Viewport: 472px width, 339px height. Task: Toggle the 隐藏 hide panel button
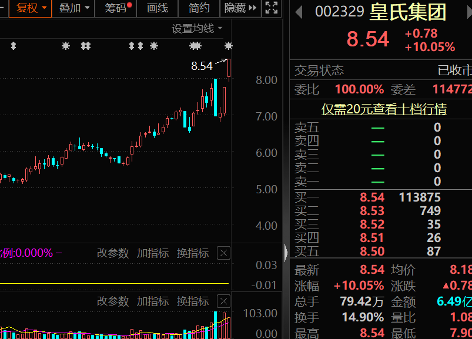coord(240,8)
